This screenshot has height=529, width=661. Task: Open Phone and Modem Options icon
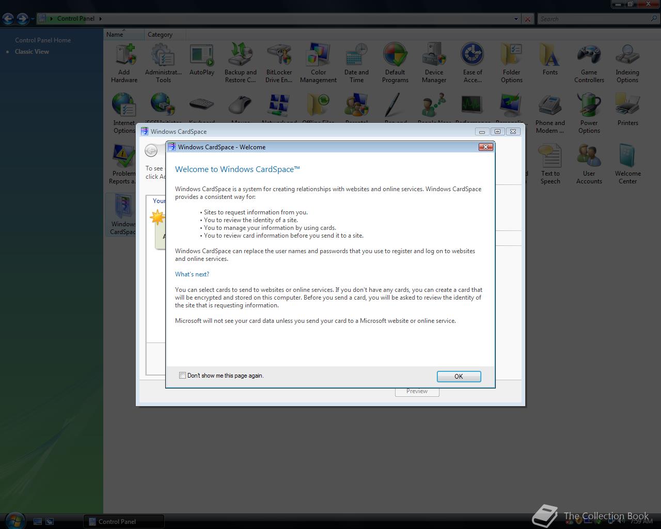pyautogui.click(x=550, y=114)
